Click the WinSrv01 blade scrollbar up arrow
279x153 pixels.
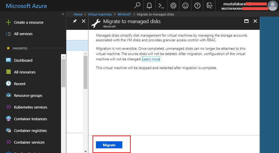[x=85, y=53]
